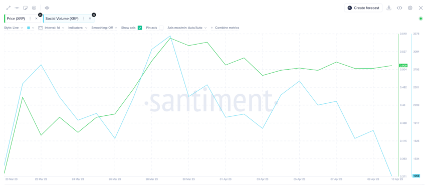
Task: Enable the Pin axis checkbox
Action: (161, 28)
